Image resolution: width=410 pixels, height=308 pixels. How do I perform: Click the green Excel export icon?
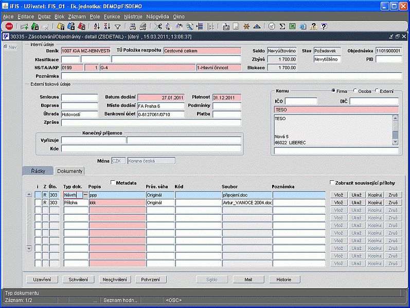coord(293,26)
